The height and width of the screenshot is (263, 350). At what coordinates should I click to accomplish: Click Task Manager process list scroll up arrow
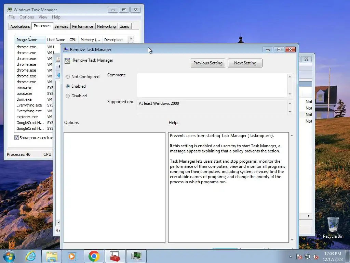click(x=131, y=39)
